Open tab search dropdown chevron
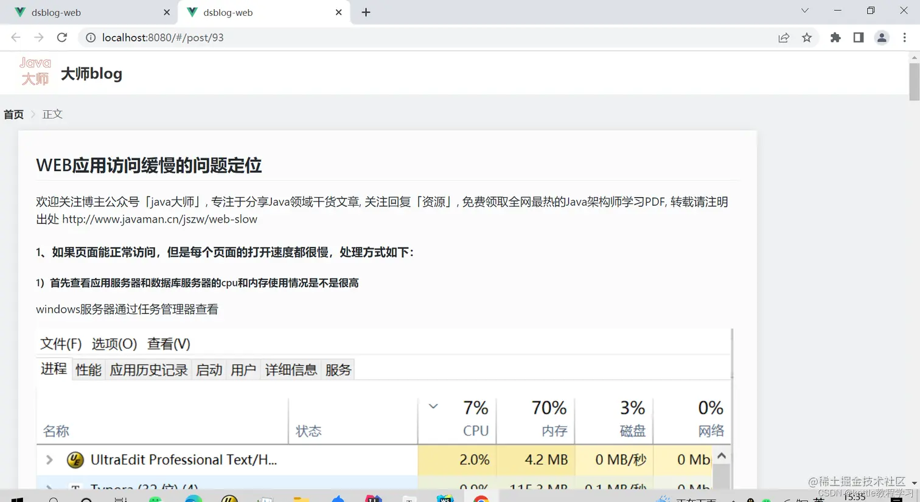Viewport: 920px width, 502px height. (x=805, y=11)
